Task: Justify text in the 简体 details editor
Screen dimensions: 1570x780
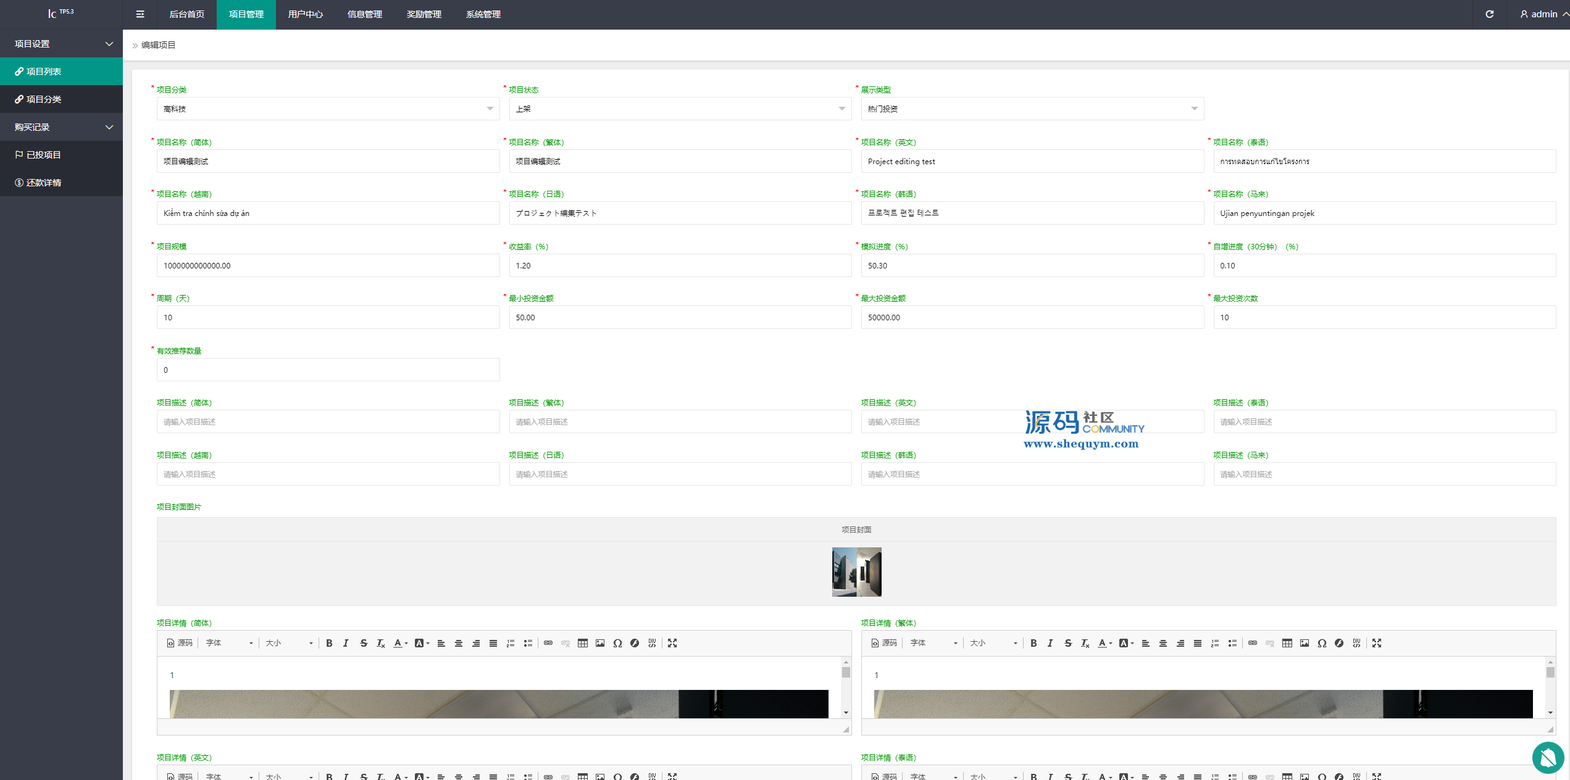Action: point(493,643)
